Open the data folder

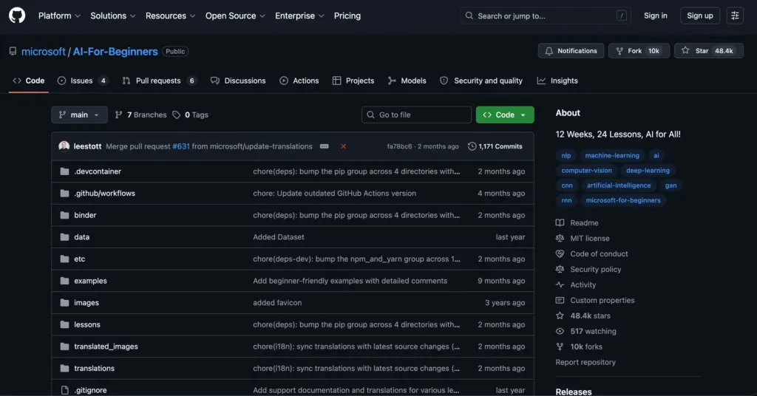(81, 237)
